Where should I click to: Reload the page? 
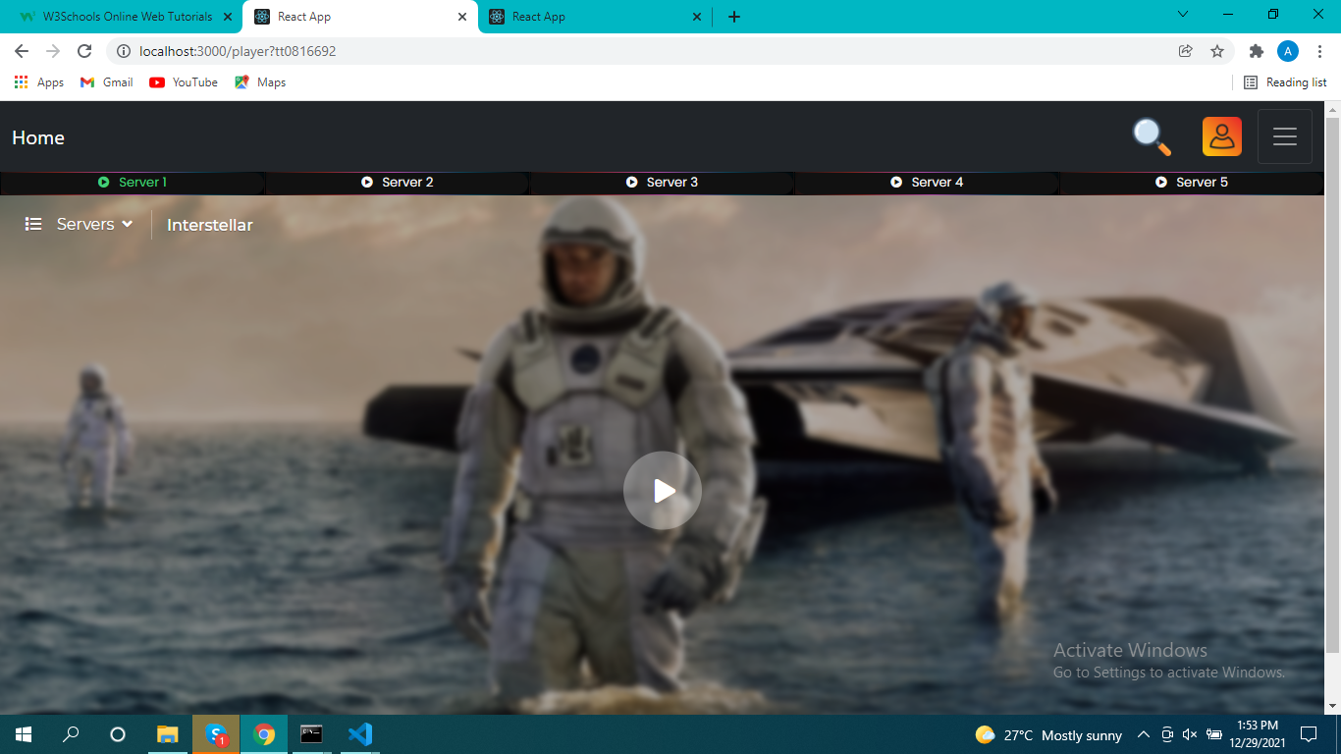click(84, 51)
